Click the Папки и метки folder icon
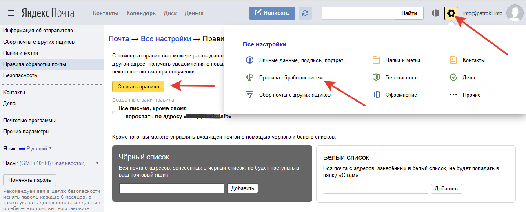The width and height of the screenshot is (526, 212). [x=376, y=60]
